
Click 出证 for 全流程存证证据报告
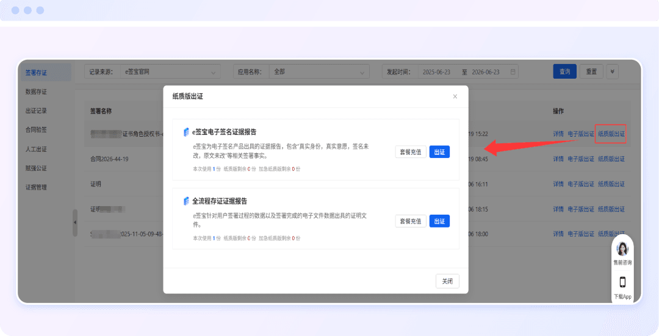click(x=439, y=221)
